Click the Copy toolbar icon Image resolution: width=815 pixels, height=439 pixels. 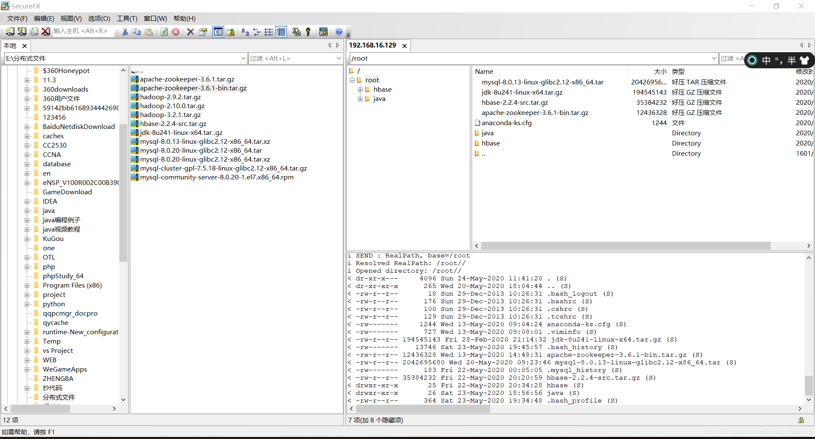(x=137, y=32)
